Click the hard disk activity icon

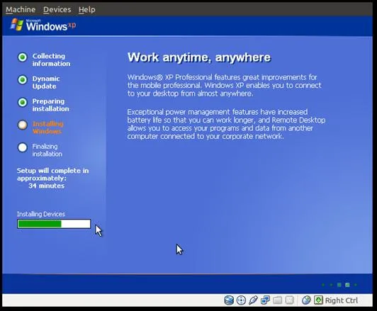pos(229,300)
